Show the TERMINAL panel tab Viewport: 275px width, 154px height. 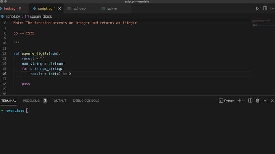(x=9, y=101)
